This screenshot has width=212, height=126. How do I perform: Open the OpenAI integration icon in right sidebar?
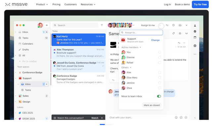pyautogui.click(x=195, y=46)
